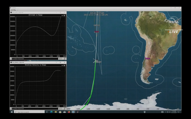Open Task View in the taskbar

pos(47,112)
